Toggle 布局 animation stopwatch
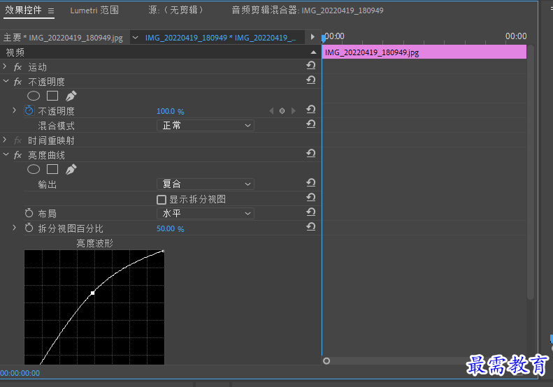This screenshot has width=553, height=387. (29, 213)
